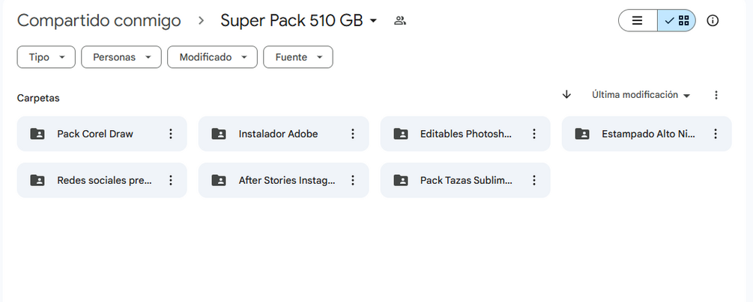Select the Pack Tazas Sublimación folder
Image resolution: width=753 pixels, height=302 pixels.
click(465, 180)
